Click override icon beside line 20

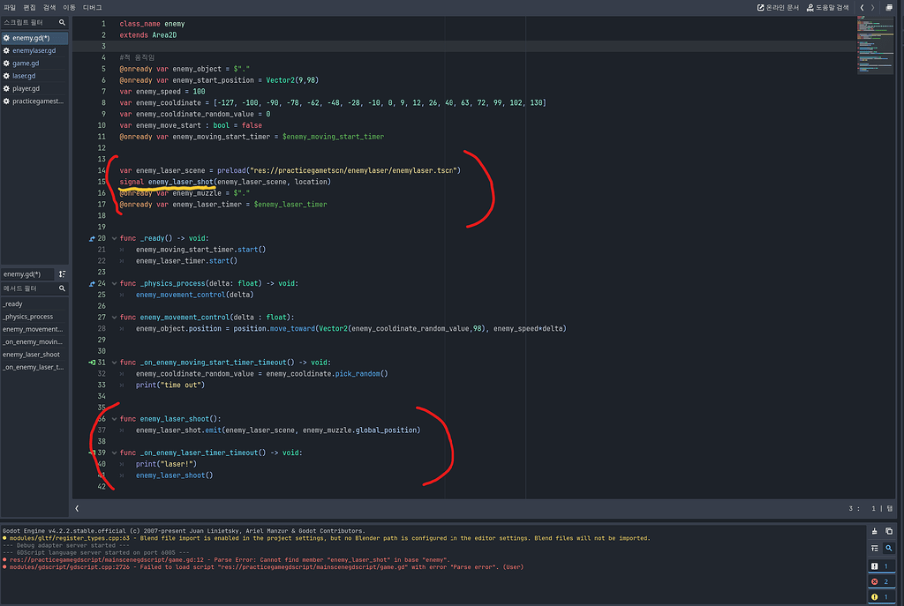coord(92,238)
